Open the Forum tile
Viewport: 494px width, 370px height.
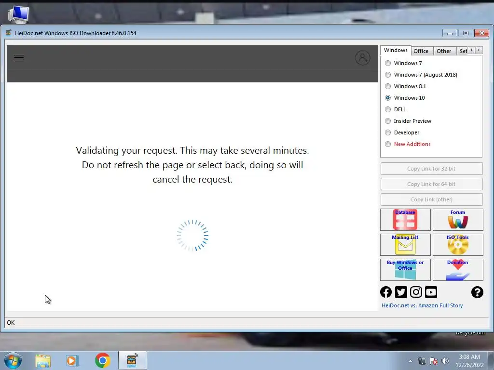(x=458, y=220)
